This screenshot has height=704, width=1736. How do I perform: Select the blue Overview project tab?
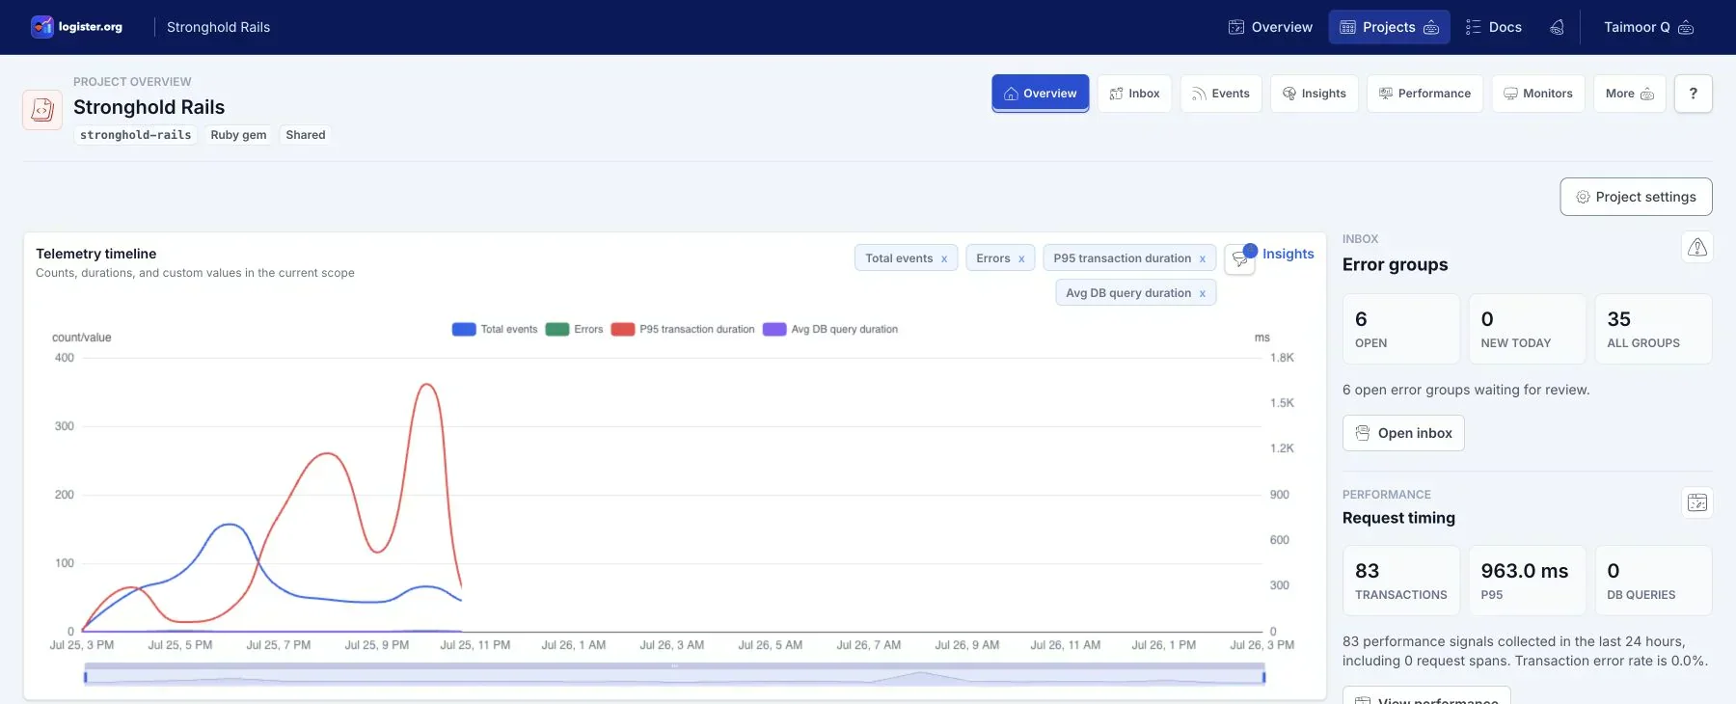coord(1041,94)
